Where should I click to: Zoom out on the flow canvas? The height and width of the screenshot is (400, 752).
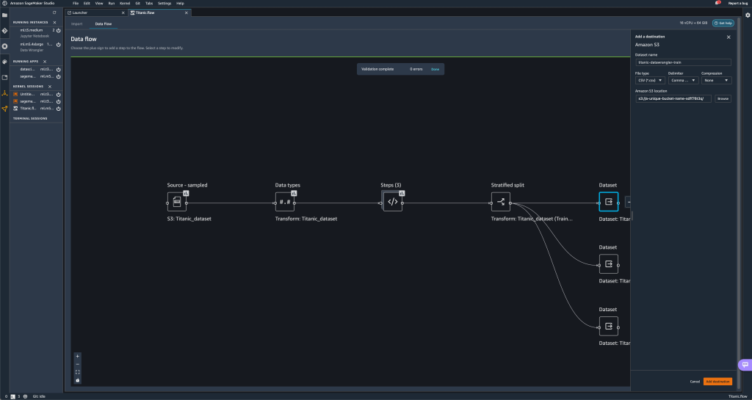(78, 364)
